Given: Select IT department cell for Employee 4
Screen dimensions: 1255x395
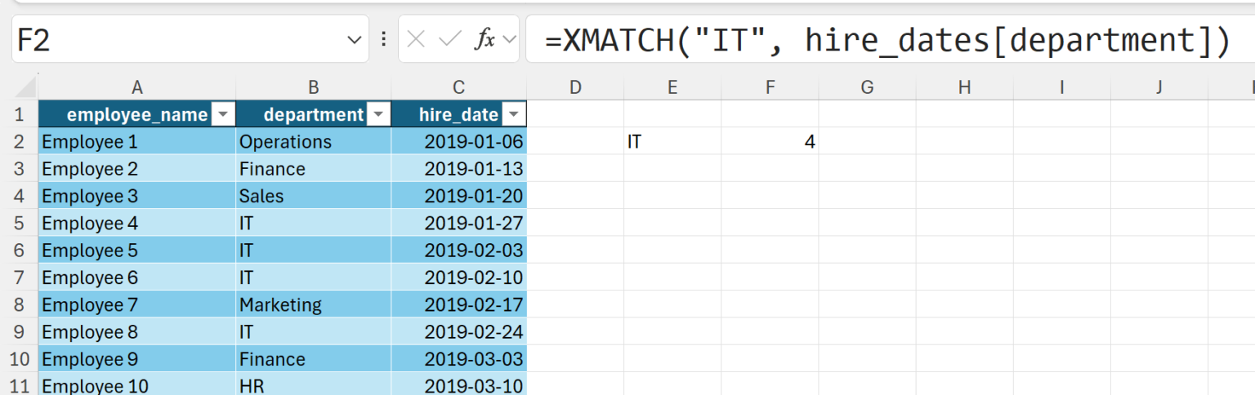Looking at the screenshot, I should tap(314, 223).
